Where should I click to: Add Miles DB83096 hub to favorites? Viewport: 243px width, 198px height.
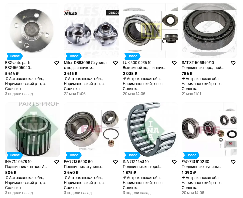(x=115, y=63)
